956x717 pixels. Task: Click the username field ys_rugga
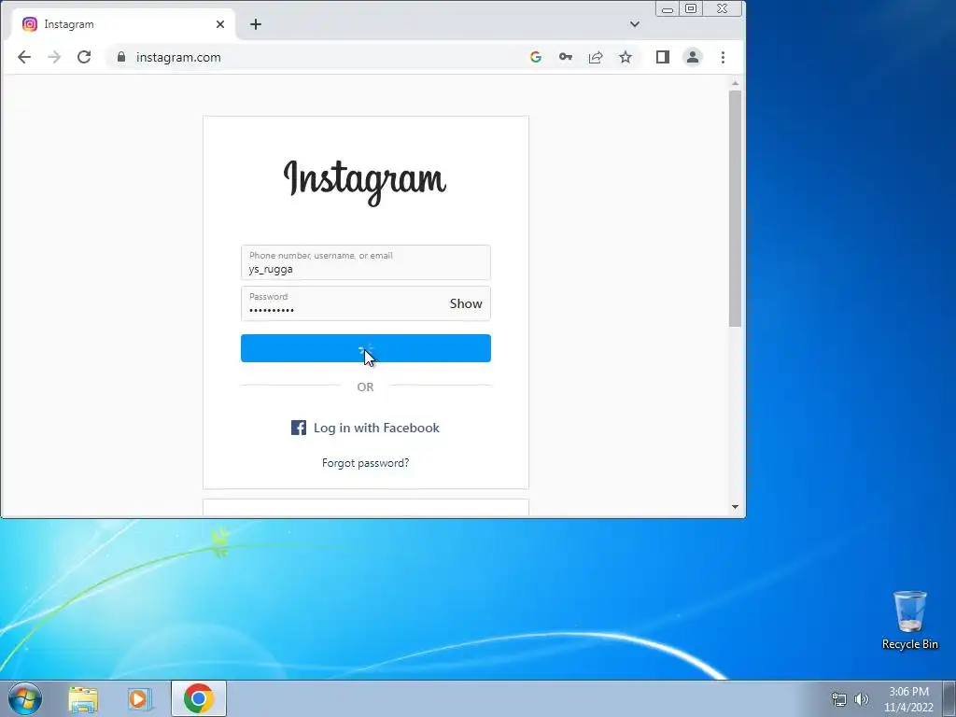[366, 262]
